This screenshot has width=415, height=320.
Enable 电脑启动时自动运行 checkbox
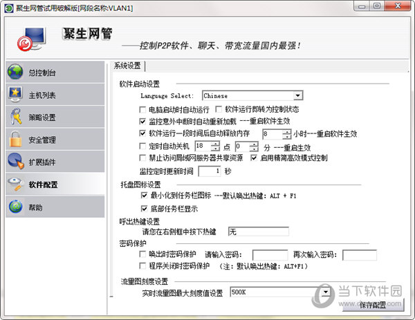click(x=142, y=109)
